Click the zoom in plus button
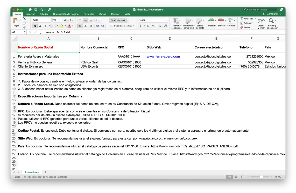Viewport: 296px width, 193px height. (x=271, y=177)
